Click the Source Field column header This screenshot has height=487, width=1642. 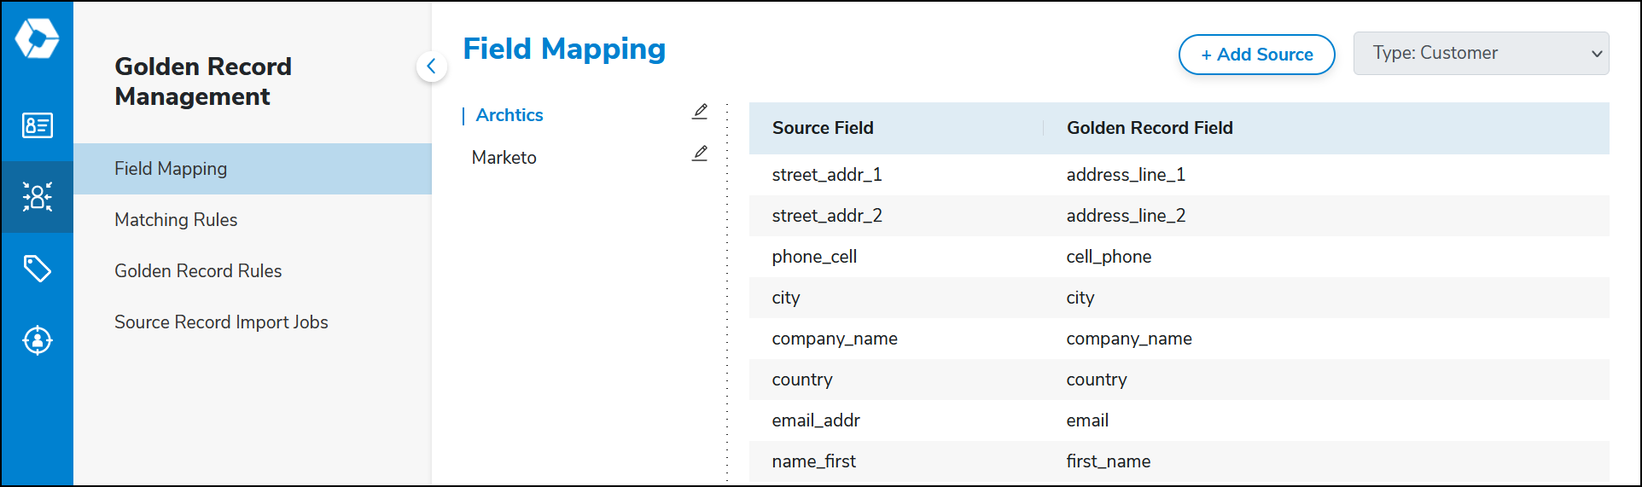click(823, 128)
